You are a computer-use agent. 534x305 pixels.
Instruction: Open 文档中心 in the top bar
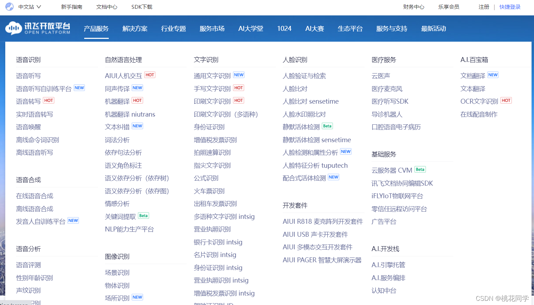point(107,7)
